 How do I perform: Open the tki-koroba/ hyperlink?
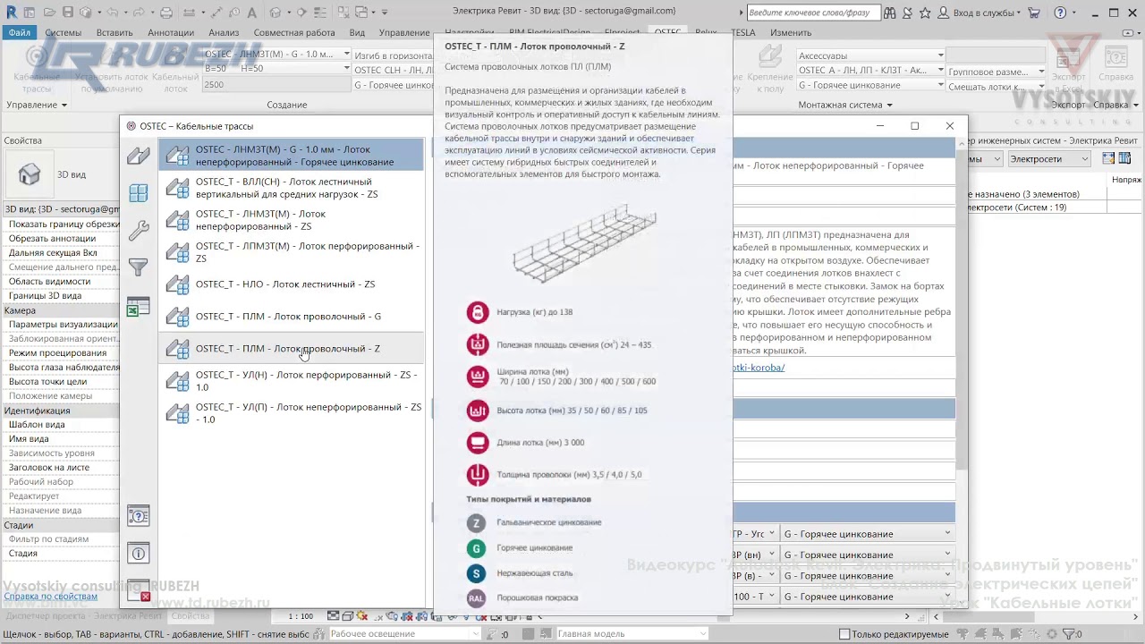tap(759, 368)
